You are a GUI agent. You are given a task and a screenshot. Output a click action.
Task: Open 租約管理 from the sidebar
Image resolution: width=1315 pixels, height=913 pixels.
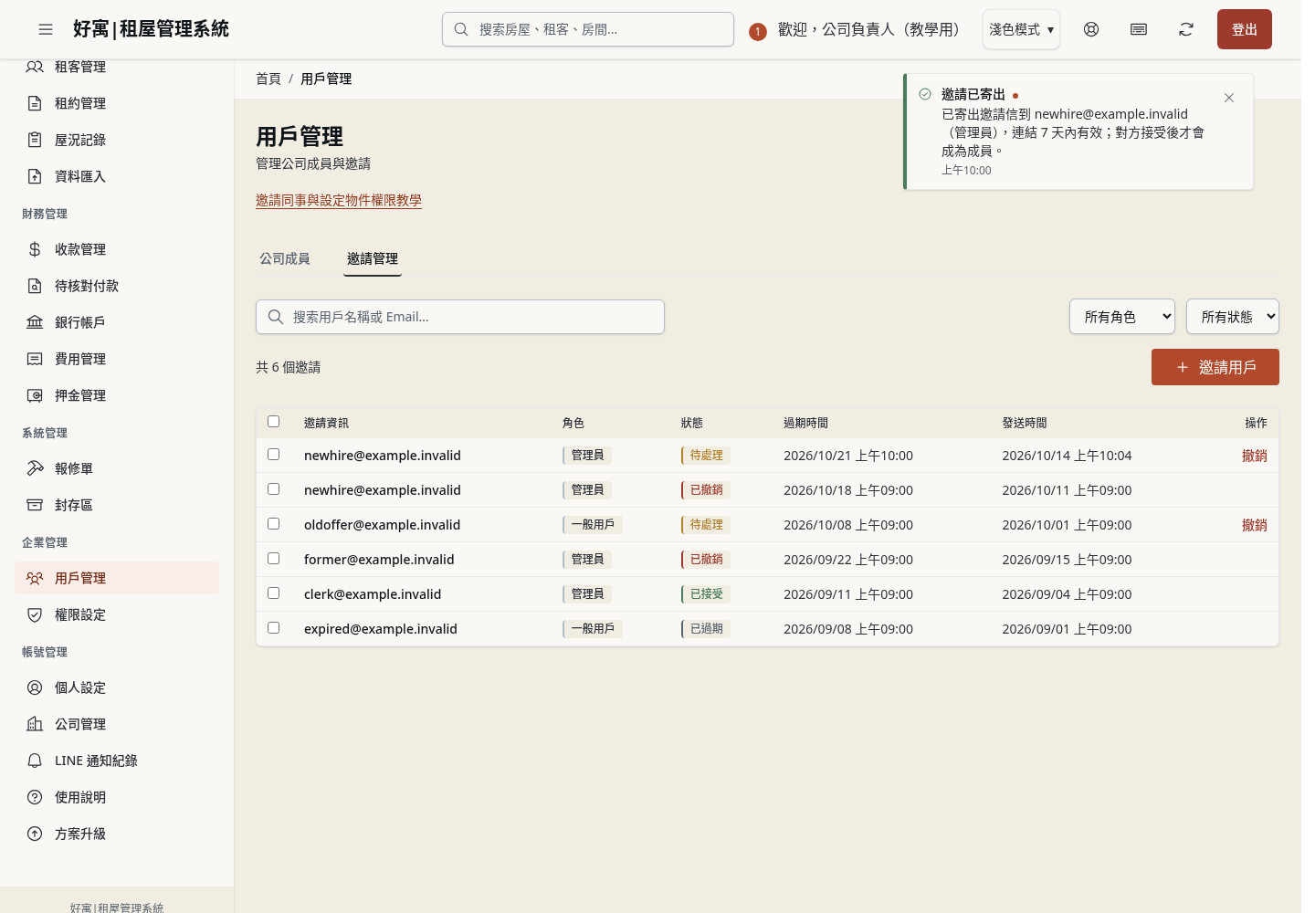point(117,103)
